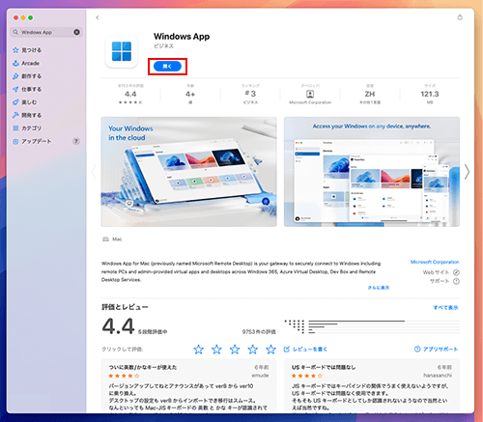Click the 4.4 rating summary
The image size is (483, 422).
pos(130,94)
